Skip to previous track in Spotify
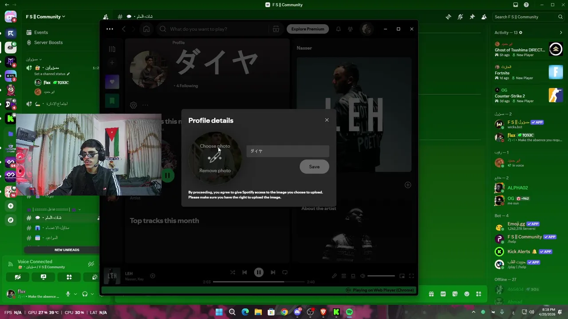The image size is (568, 319). pyautogui.click(x=245, y=272)
